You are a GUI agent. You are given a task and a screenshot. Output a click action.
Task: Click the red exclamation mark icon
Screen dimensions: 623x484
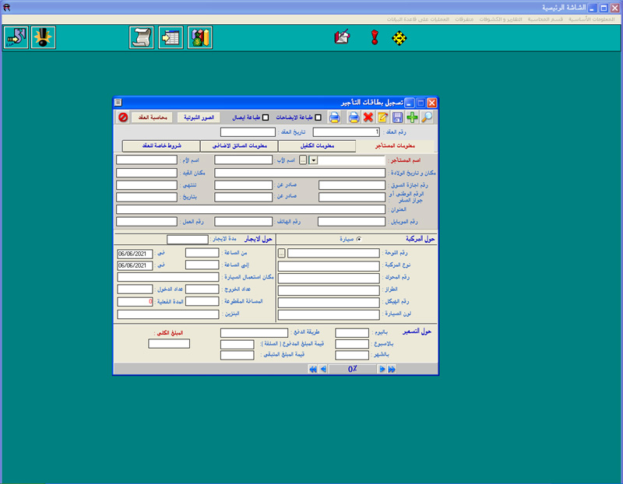coord(374,37)
